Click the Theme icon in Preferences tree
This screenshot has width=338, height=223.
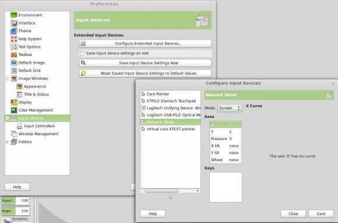(13, 31)
